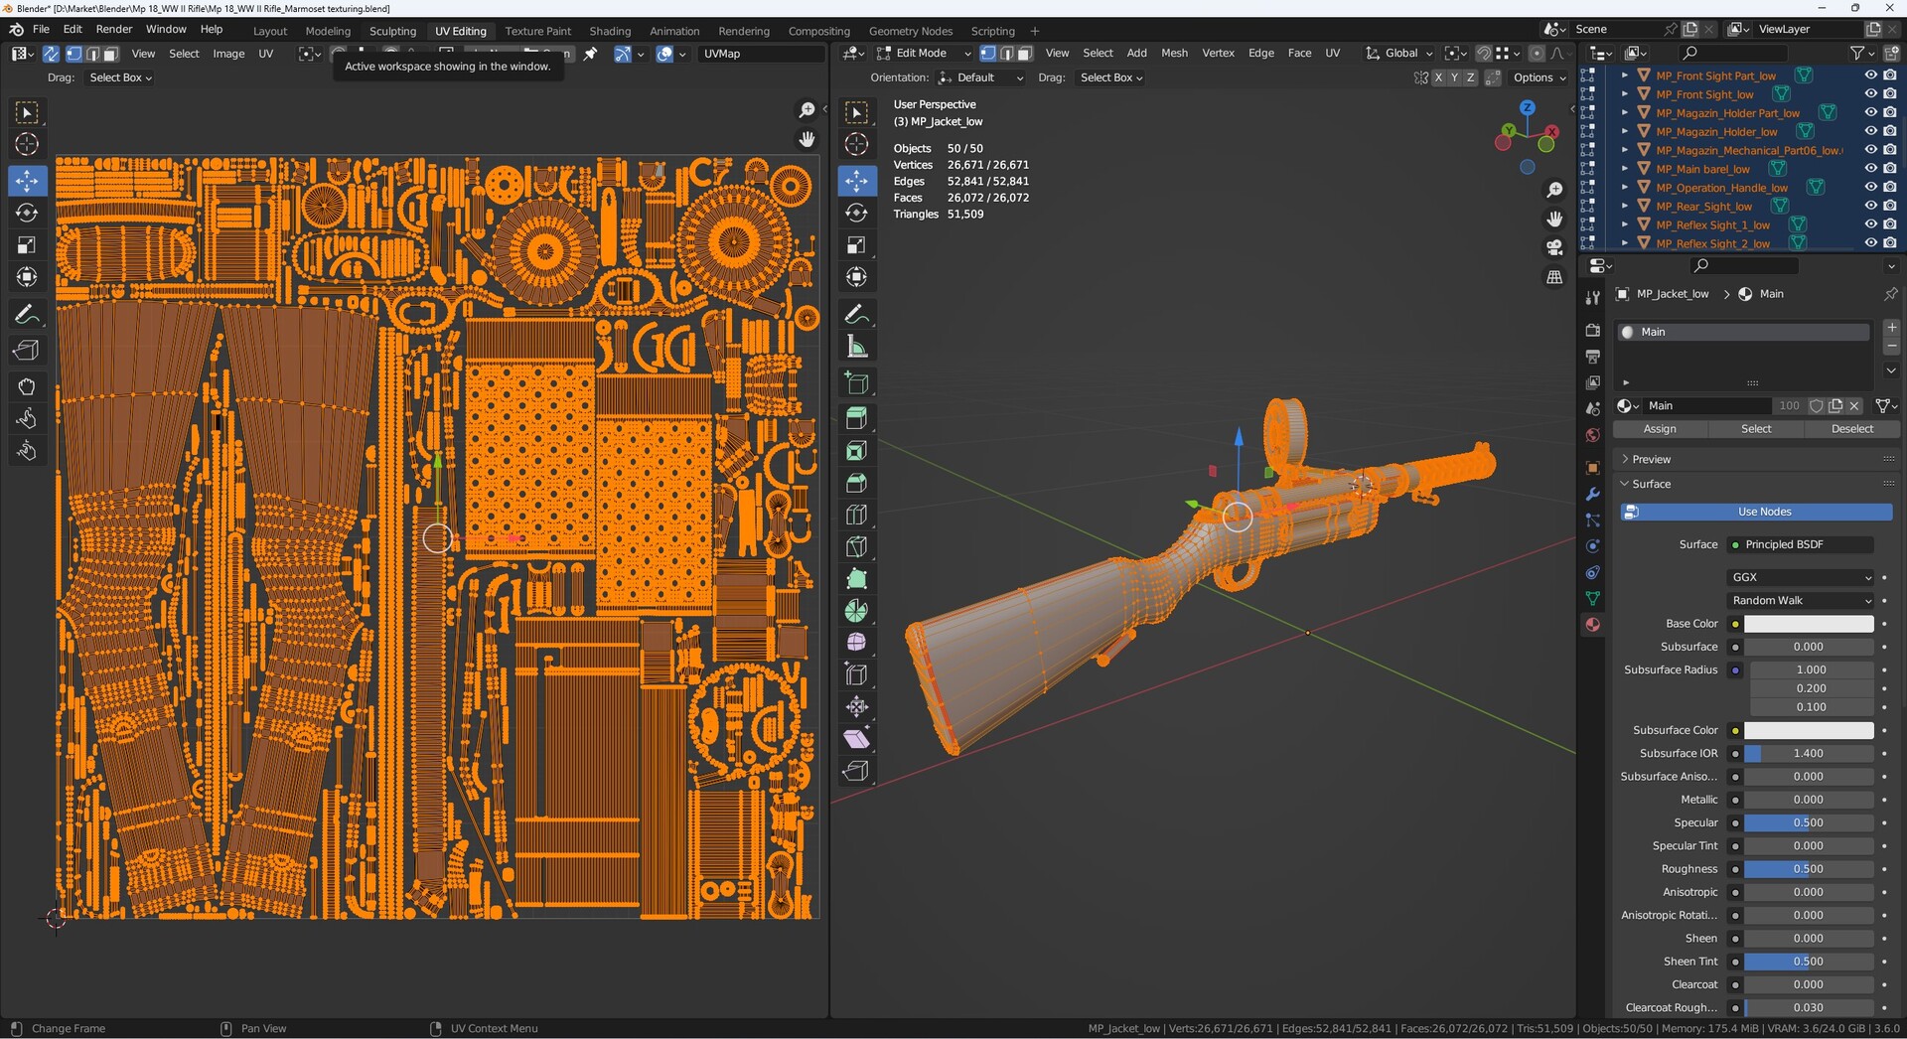Image resolution: width=1907 pixels, height=1039 pixels.
Task: Select the Annotate tool in 3D viewport toolbar
Action: pyautogui.click(x=856, y=314)
